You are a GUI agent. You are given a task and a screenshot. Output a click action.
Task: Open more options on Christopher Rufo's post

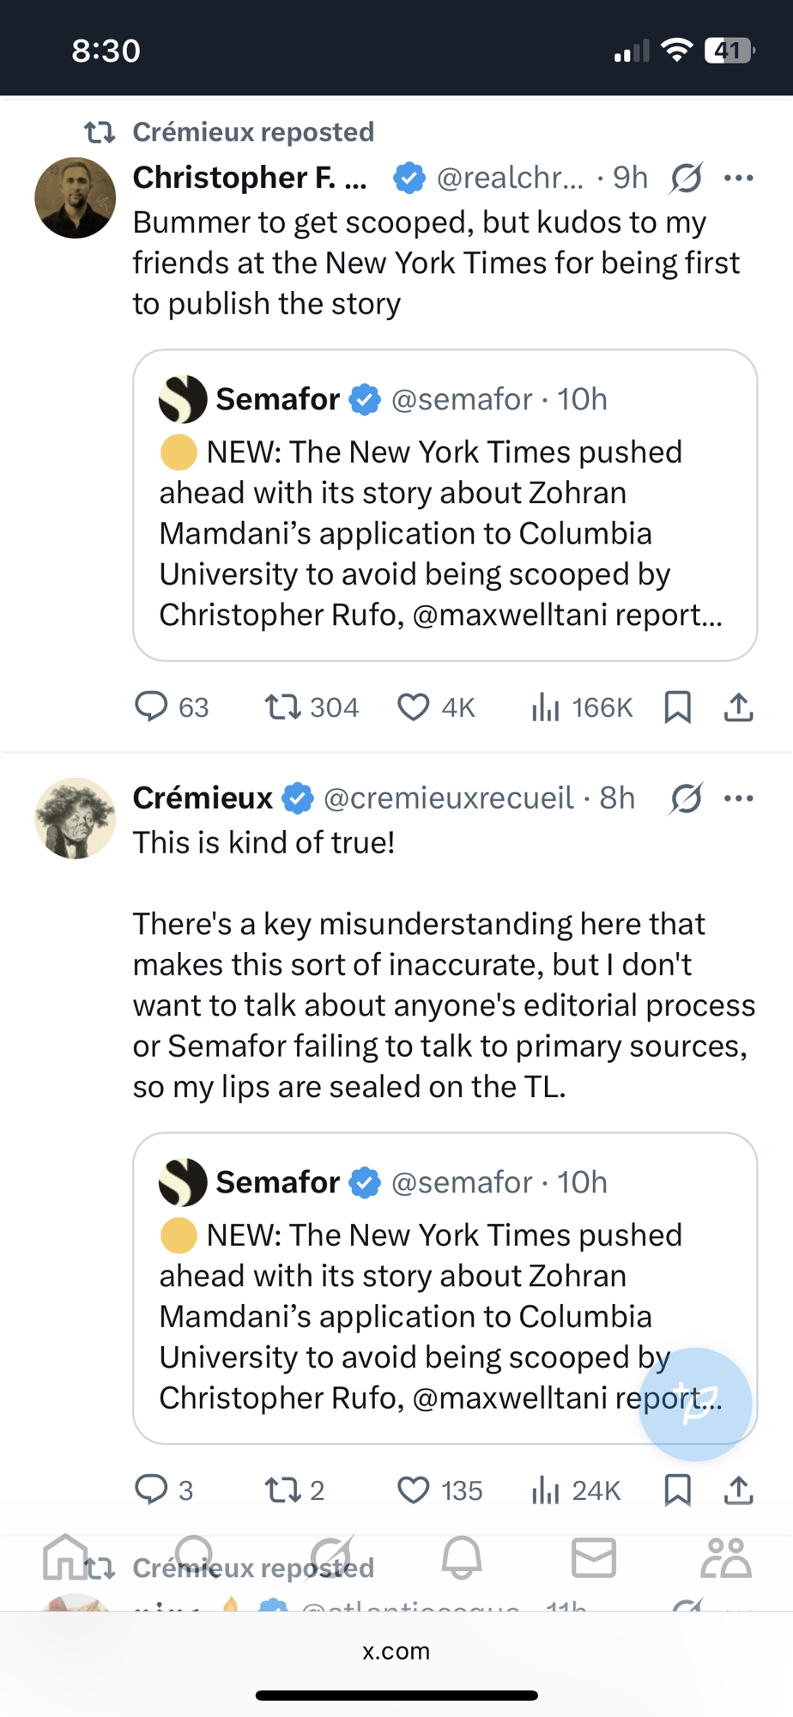(738, 178)
